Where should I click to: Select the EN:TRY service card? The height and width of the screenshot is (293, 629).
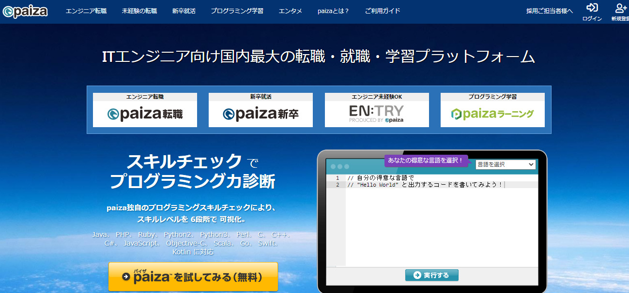377,110
